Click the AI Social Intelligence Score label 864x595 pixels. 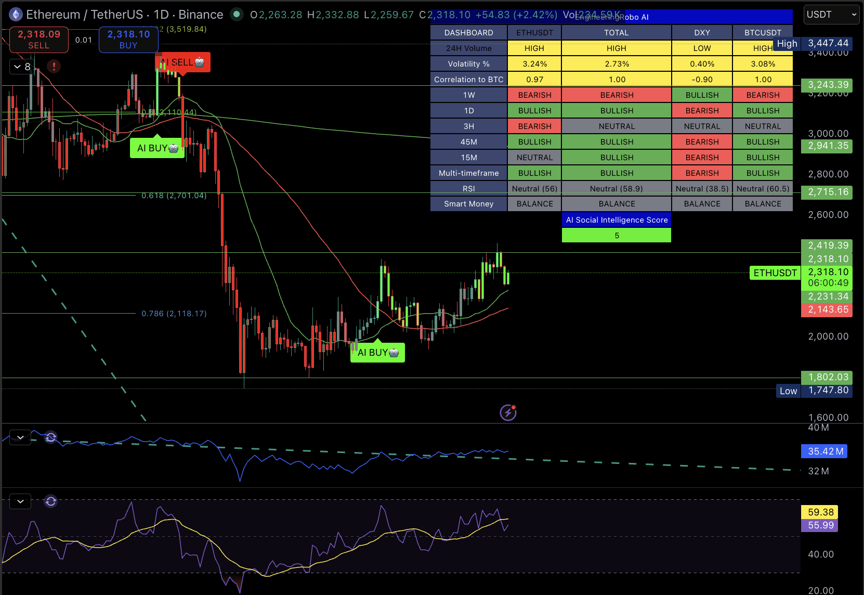point(616,219)
